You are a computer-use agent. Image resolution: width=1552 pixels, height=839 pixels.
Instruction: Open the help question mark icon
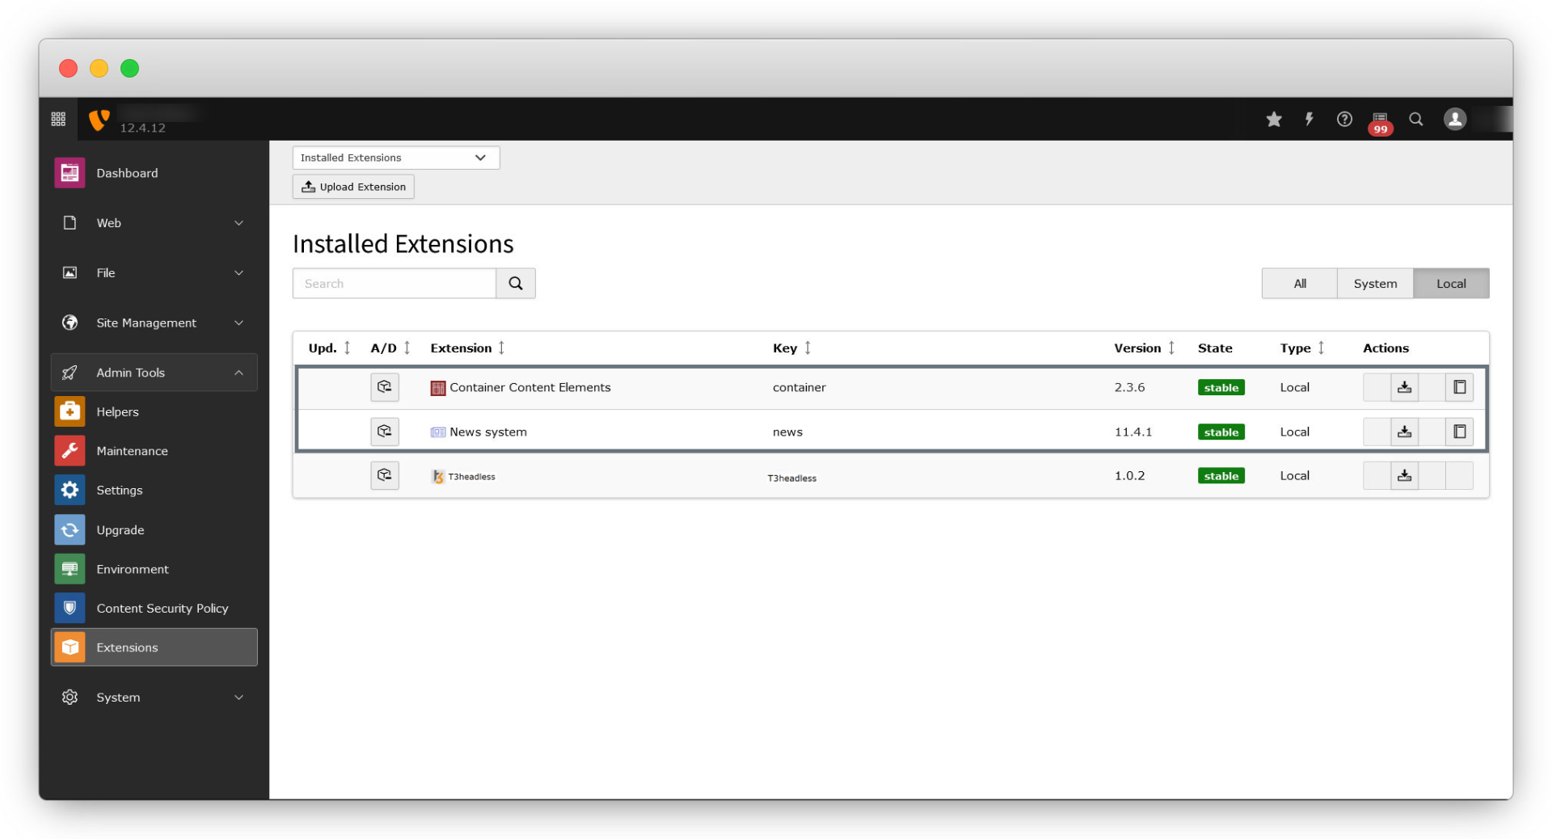click(x=1344, y=120)
